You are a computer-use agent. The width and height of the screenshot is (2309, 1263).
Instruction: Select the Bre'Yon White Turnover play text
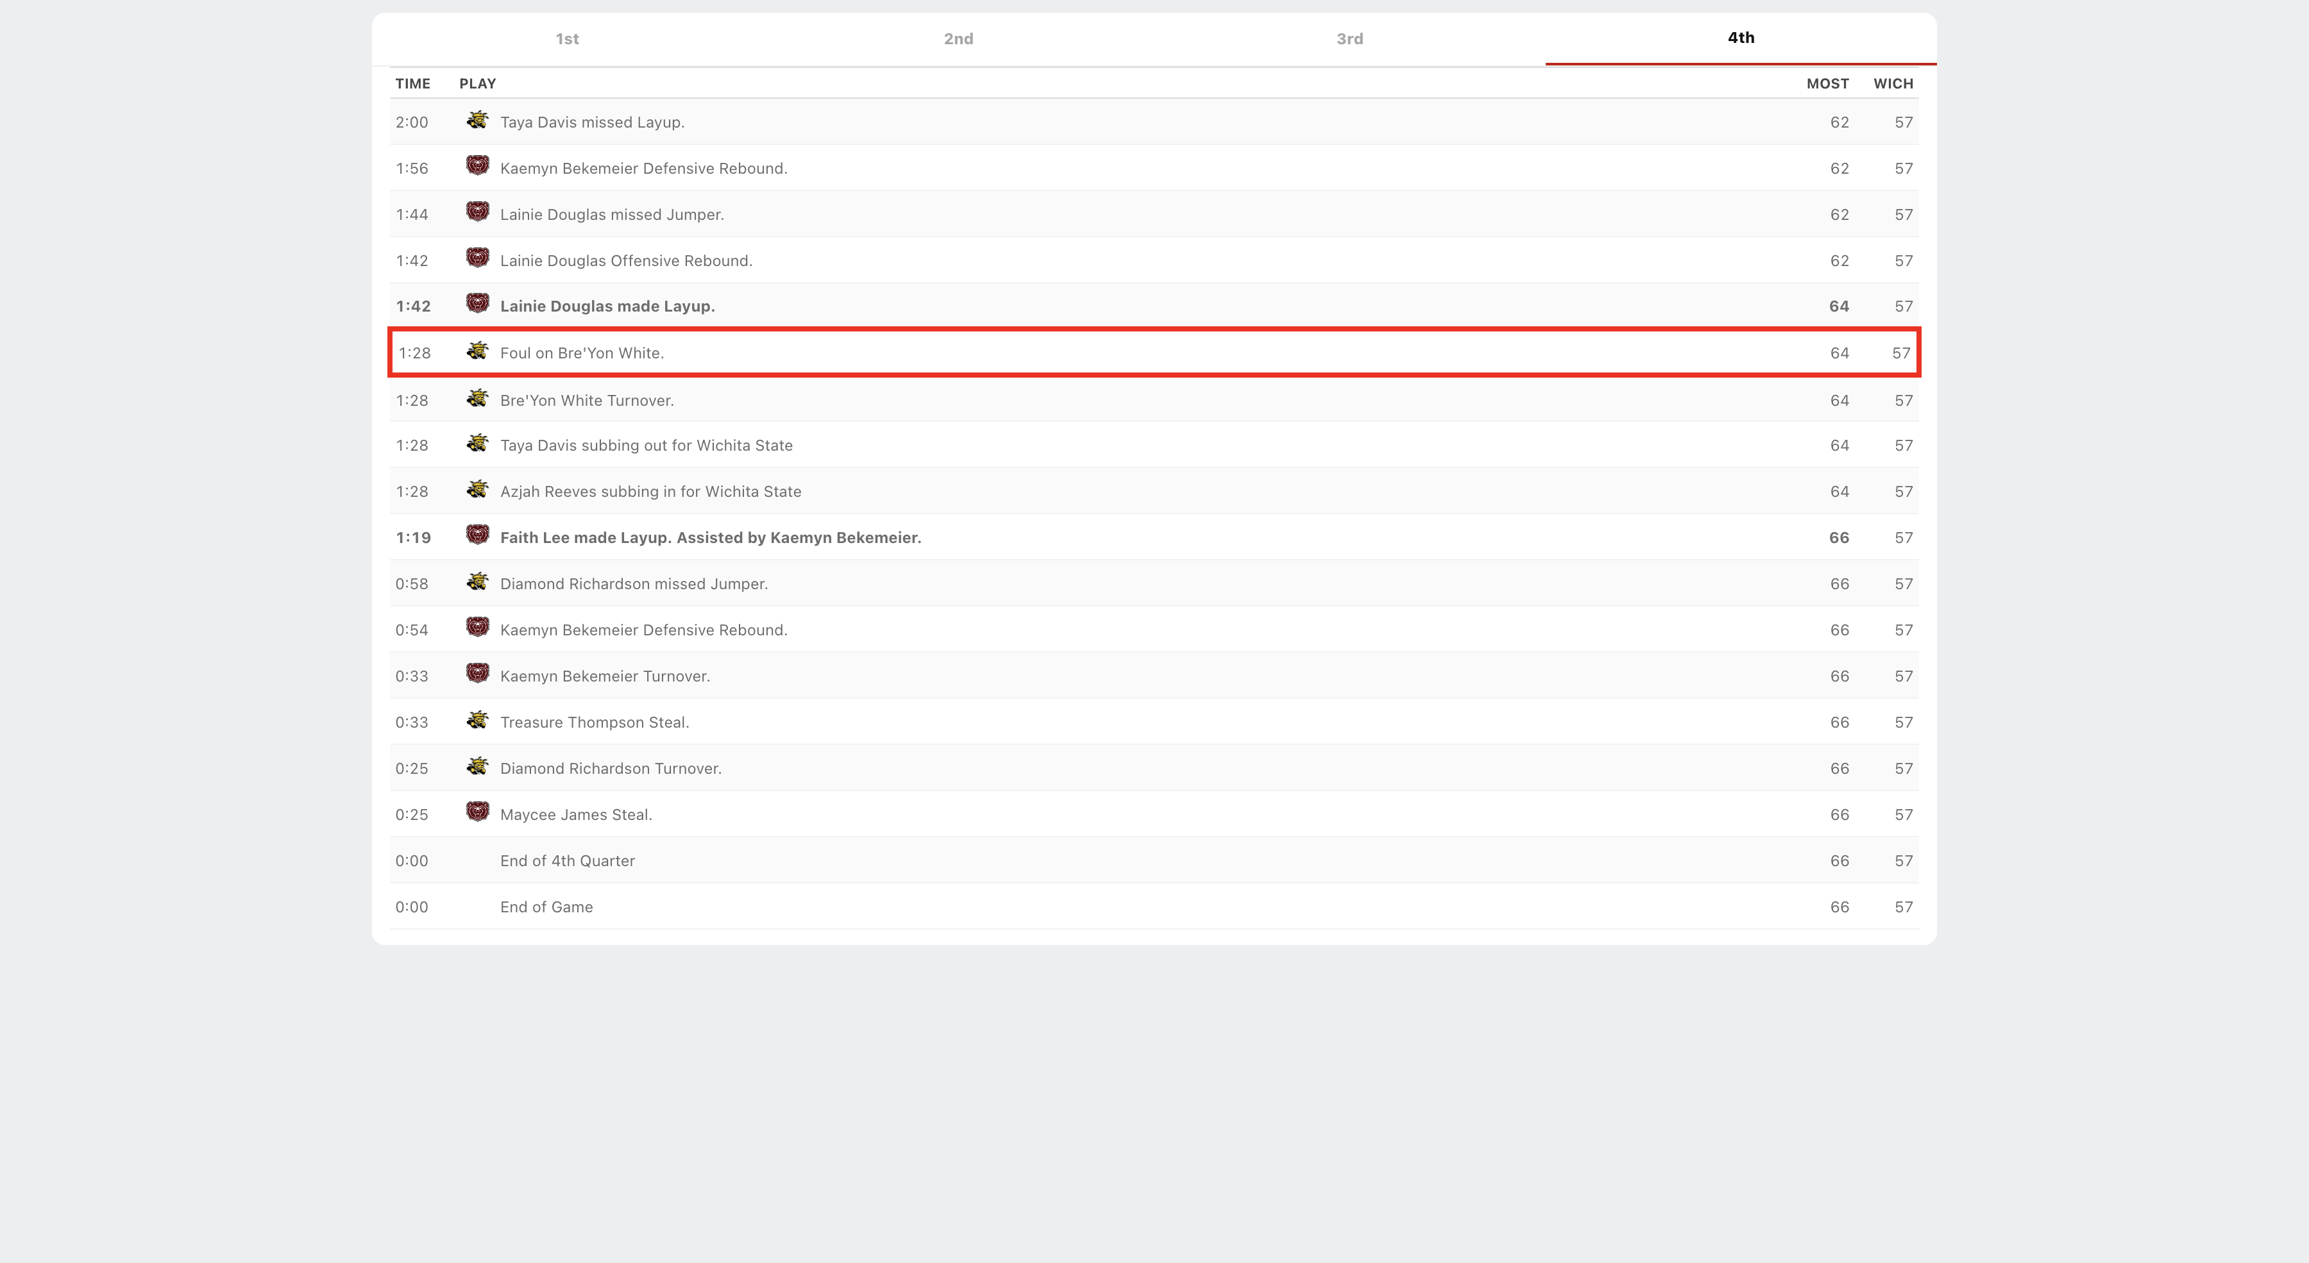[586, 401]
